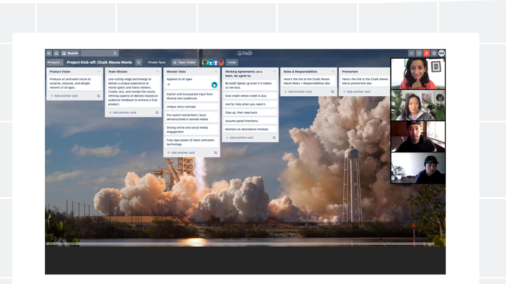Image resolution: width=506 pixels, height=284 pixels.
Task: Open Premortem list actions ellipsis
Action: (x=386, y=71)
